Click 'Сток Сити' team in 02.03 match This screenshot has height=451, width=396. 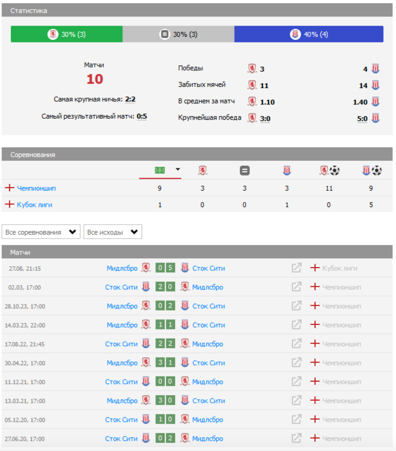point(121,287)
